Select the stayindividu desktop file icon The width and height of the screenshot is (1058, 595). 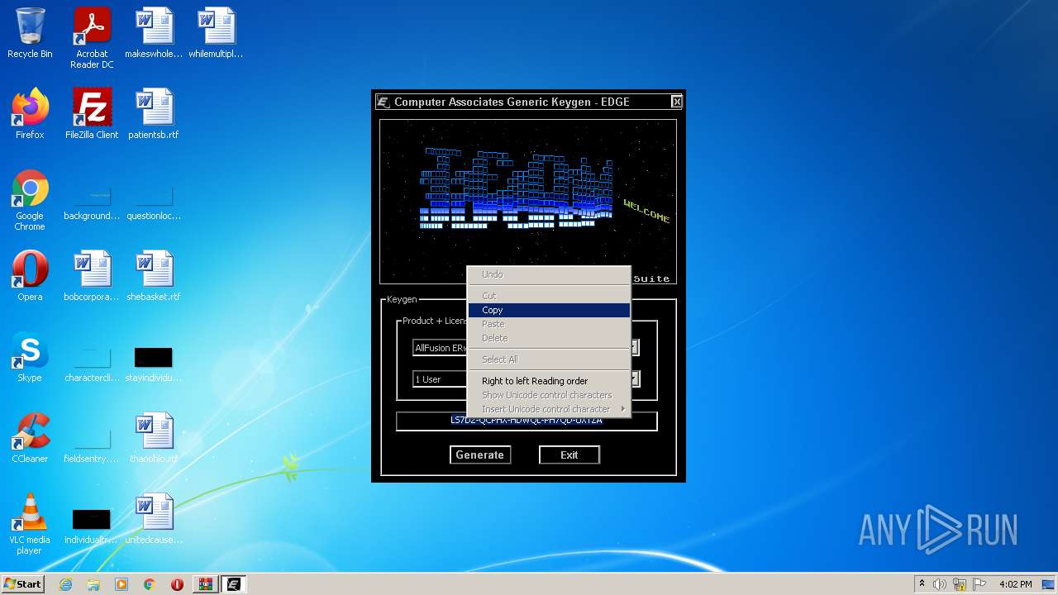coord(154,362)
